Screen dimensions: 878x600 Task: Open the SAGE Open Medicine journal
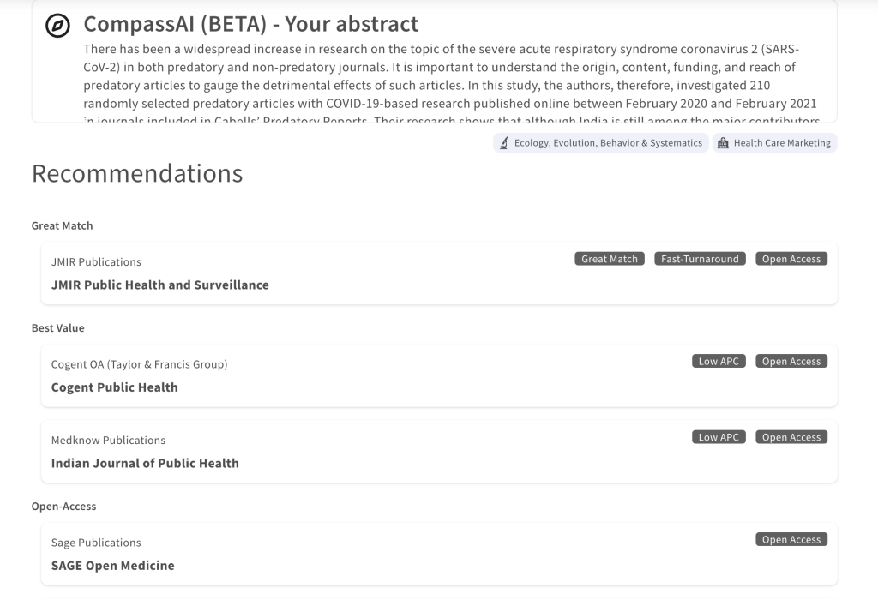(112, 565)
